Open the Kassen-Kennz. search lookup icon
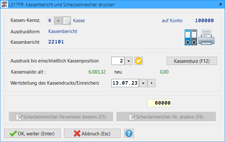 tap(67, 21)
